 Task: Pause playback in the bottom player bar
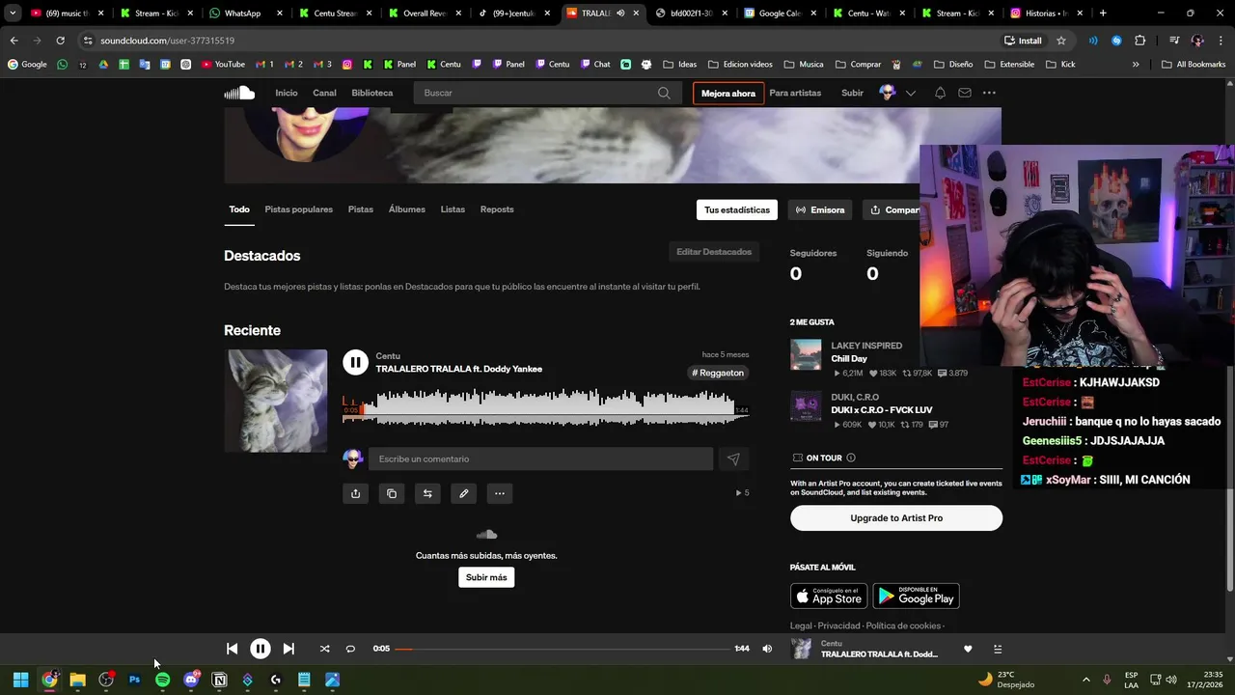261,649
